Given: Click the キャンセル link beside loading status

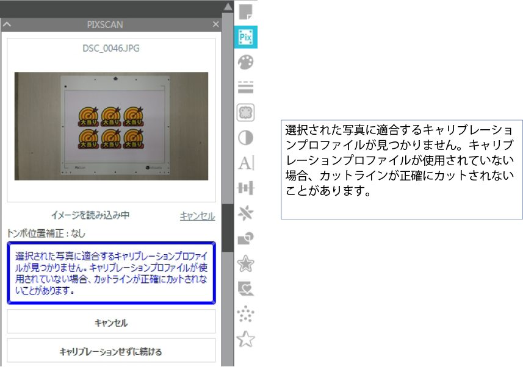Looking at the screenshot, I should coord(198,216).
